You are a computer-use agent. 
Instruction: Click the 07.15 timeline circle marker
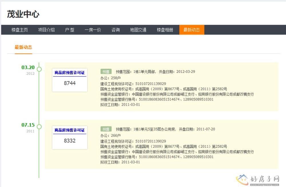coord(39,127)
